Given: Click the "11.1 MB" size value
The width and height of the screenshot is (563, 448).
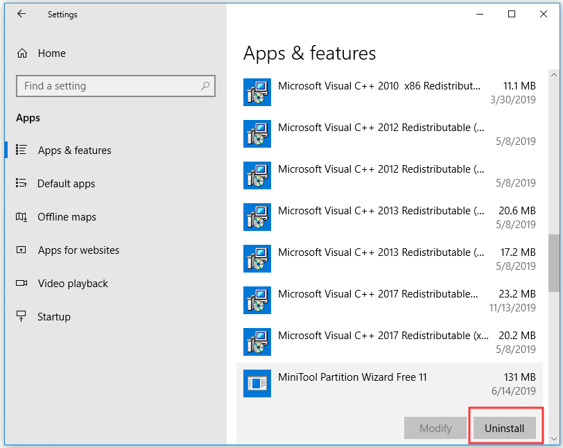Looking at the screenshot, I should tap(519, 86).
